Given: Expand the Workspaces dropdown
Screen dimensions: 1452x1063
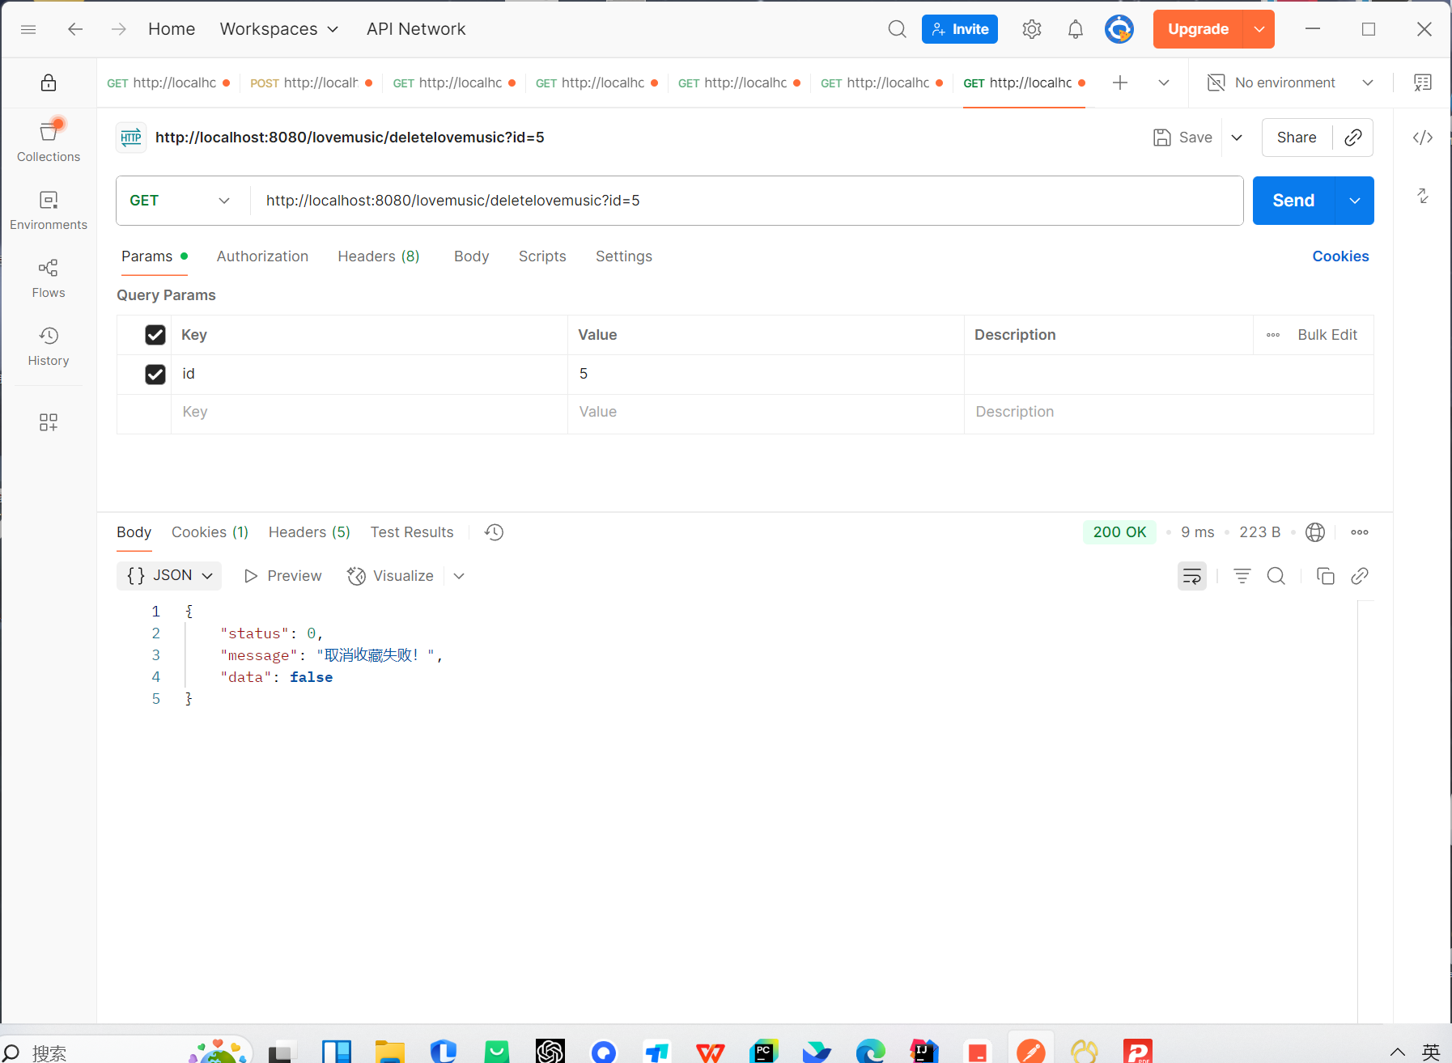Looking at the screenshot, I should click(x=279, y=29).
